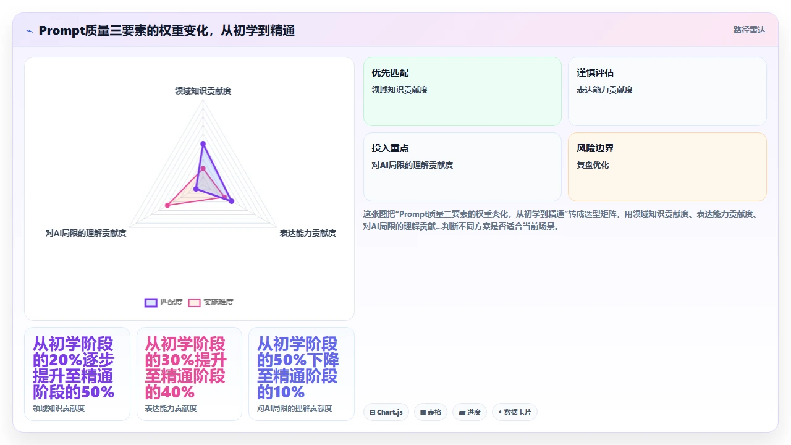Toggle the 匹配度 legend swatch

(151, 302)
